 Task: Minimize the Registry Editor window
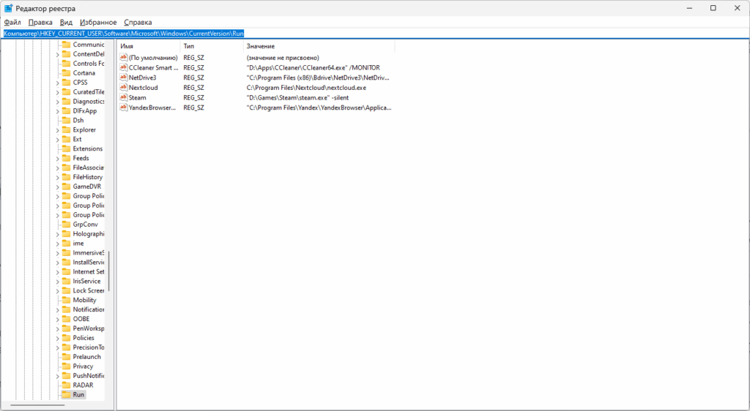688,8
